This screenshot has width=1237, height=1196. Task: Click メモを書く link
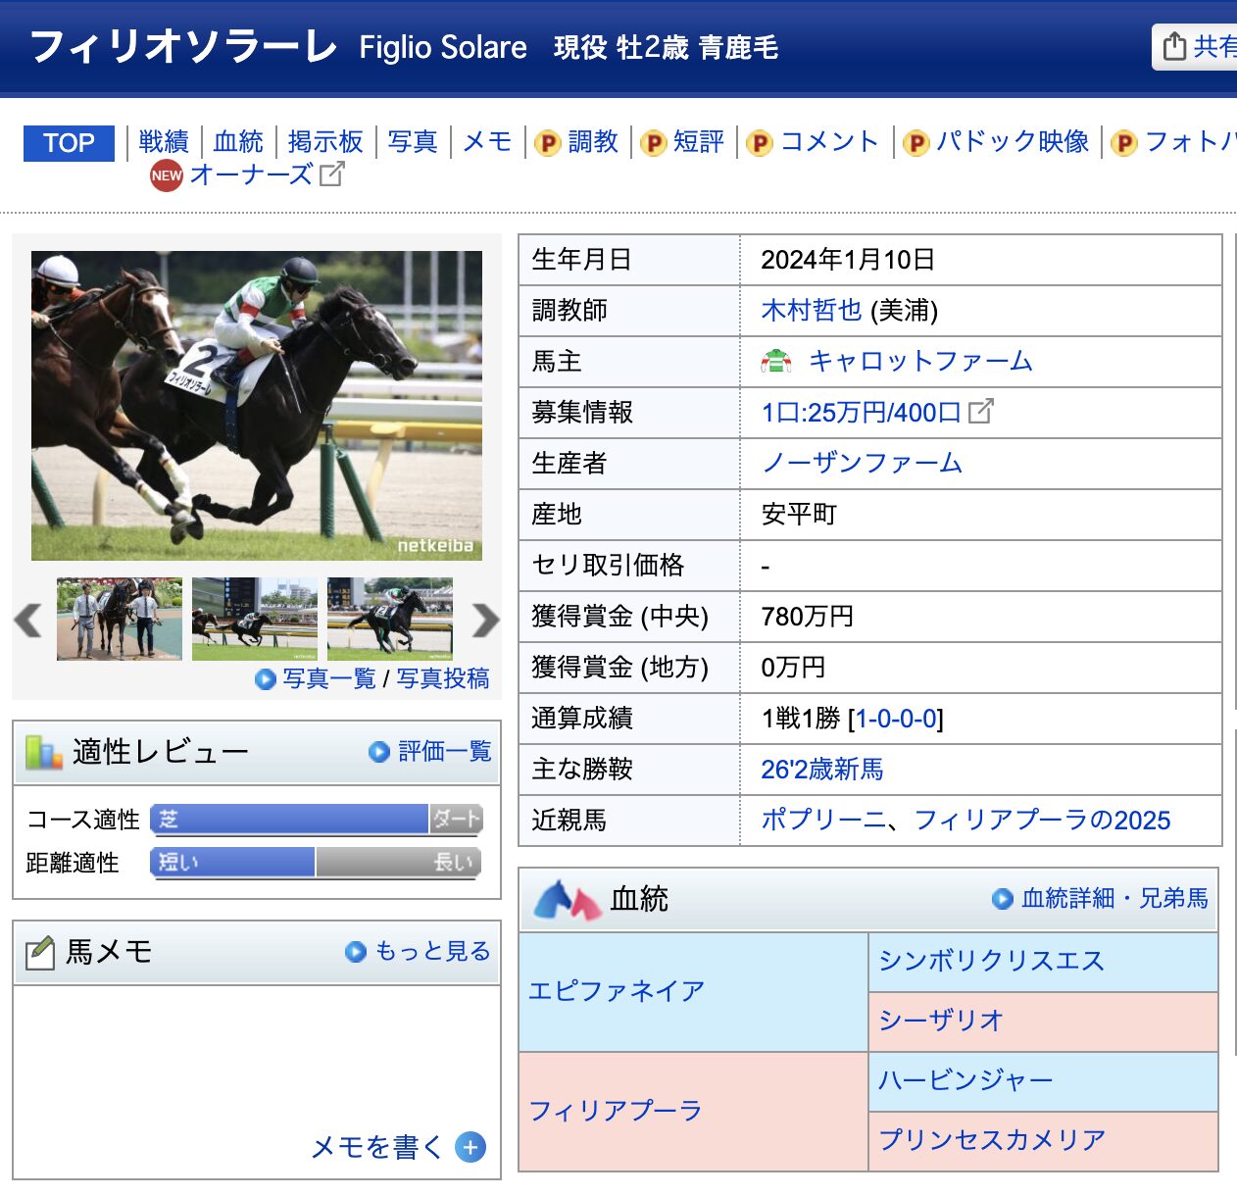pyautogui.click(x=377, y=1147)
